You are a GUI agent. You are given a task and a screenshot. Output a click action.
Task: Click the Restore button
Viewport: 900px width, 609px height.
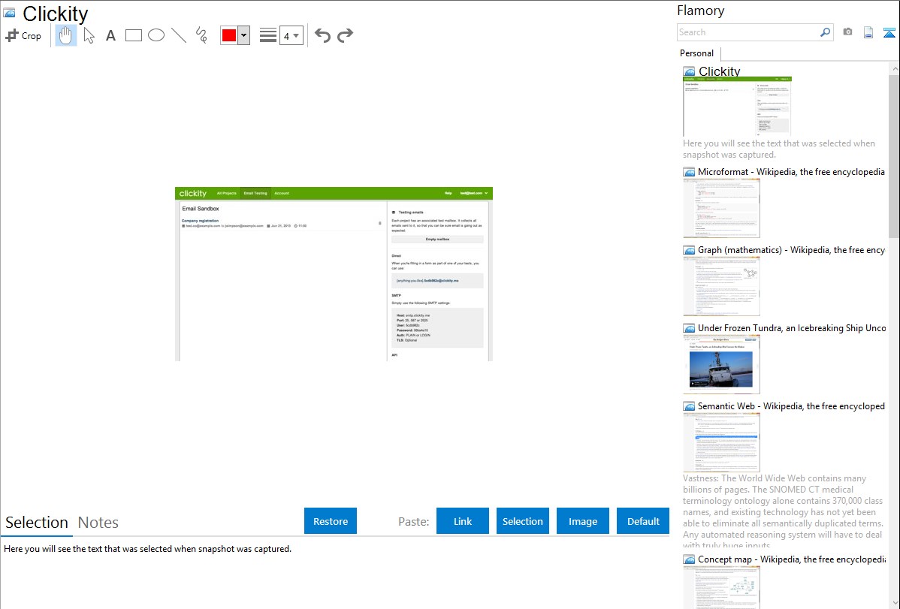[x=331, y=521]
